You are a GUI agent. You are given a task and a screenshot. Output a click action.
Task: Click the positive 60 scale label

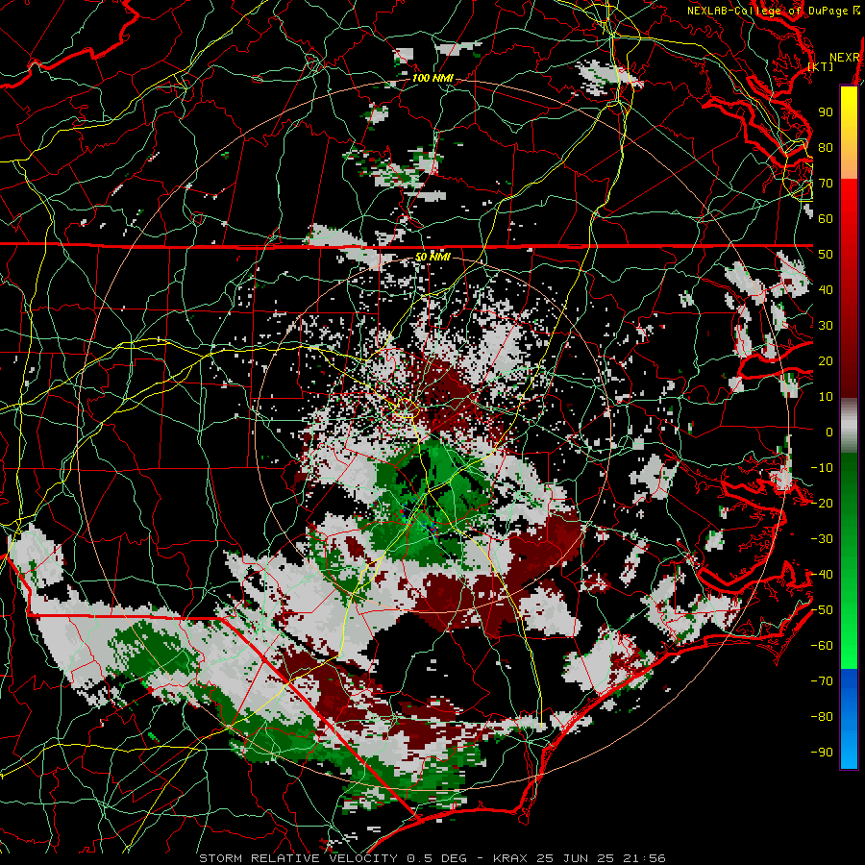826,218
